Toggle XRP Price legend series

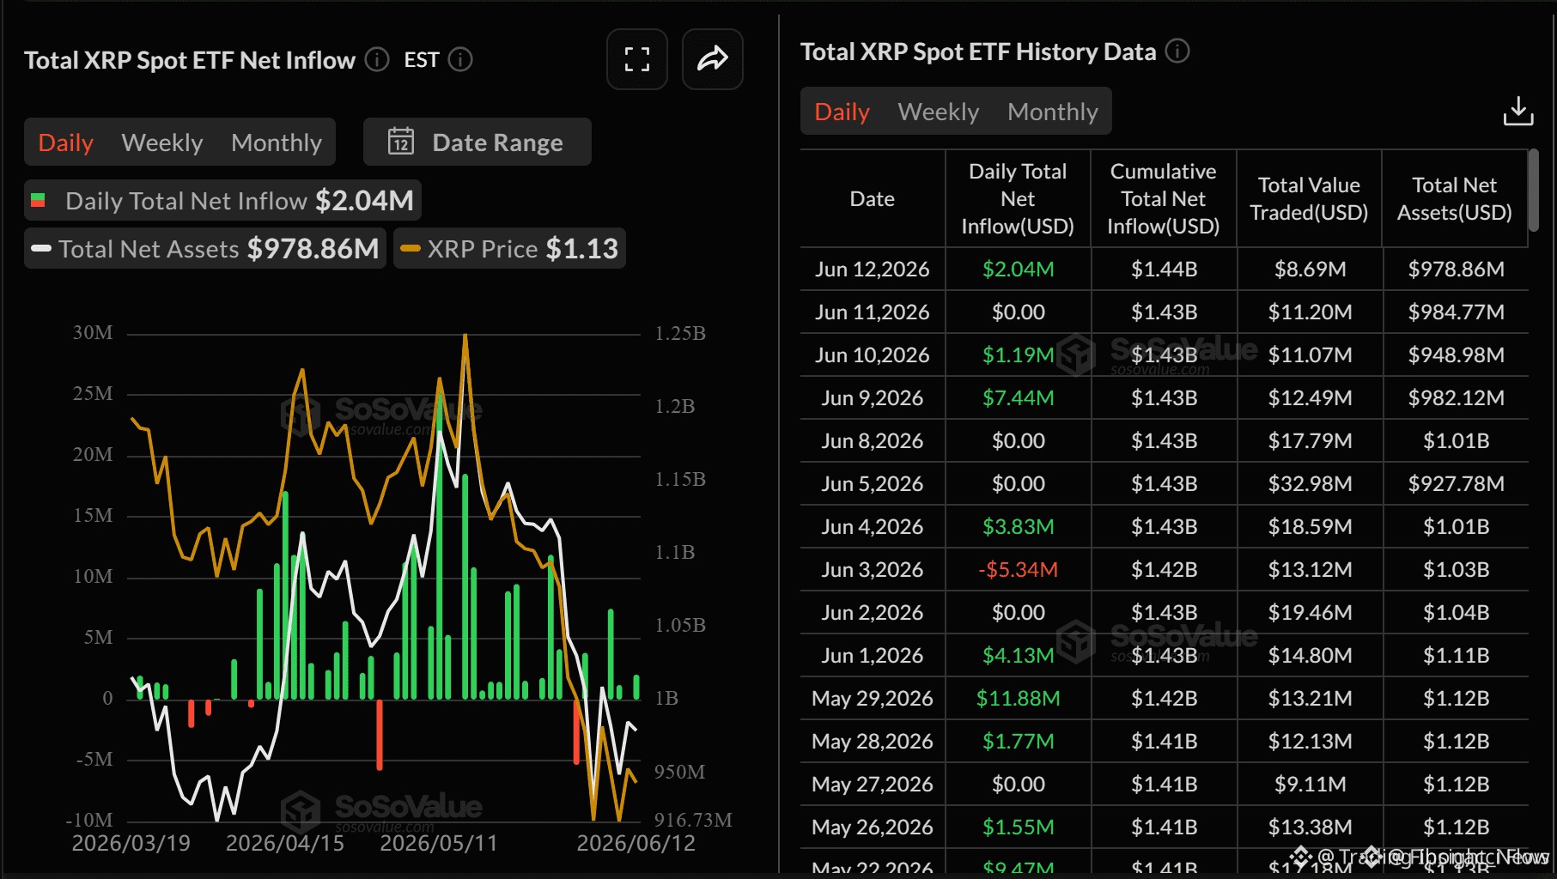pyautogui.click(x=509, y=249)
